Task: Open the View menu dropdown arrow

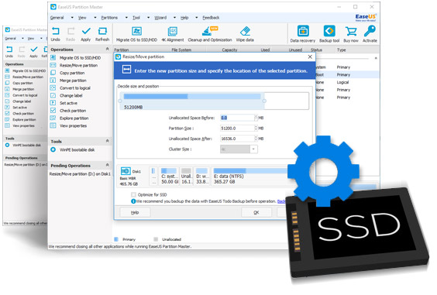Action: click(x=95, y=18)
